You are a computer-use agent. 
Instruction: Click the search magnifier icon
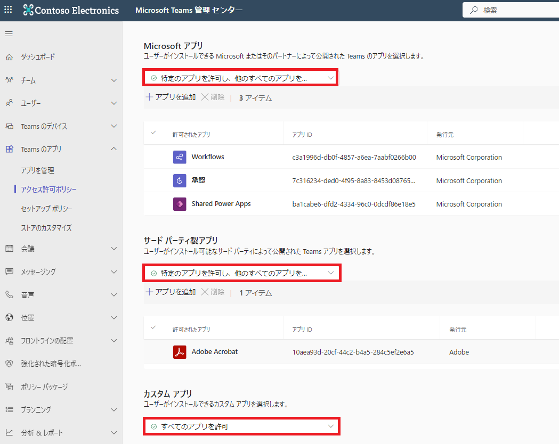coord(474,10)
